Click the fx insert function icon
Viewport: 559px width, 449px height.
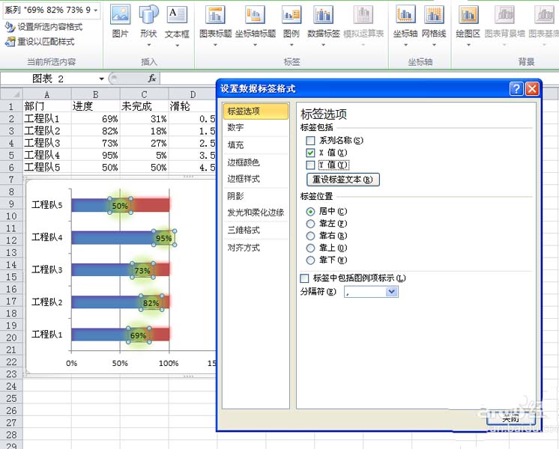point(152,78)
